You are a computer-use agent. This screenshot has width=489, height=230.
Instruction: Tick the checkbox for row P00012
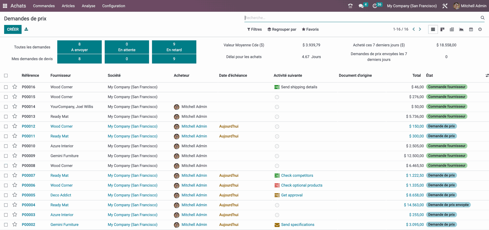pyautogui.click(x=6, y=126)
